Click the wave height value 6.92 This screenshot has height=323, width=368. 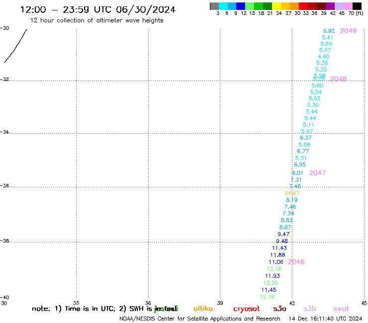(329, 31)
